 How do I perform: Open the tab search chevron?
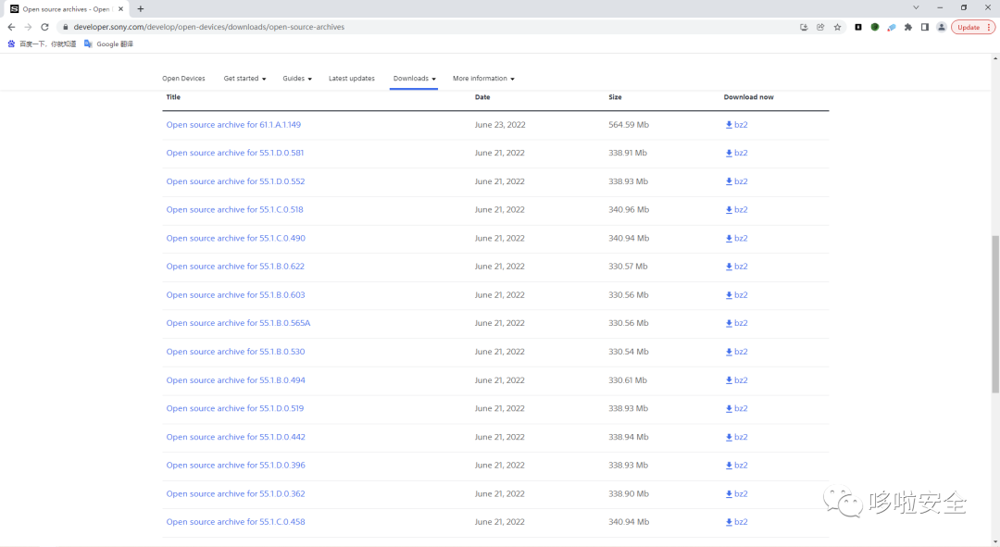pos(916,7)
